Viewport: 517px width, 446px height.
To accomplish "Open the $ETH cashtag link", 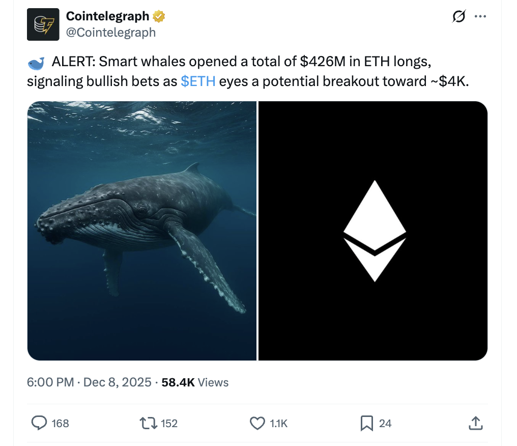I will point(198,80).
